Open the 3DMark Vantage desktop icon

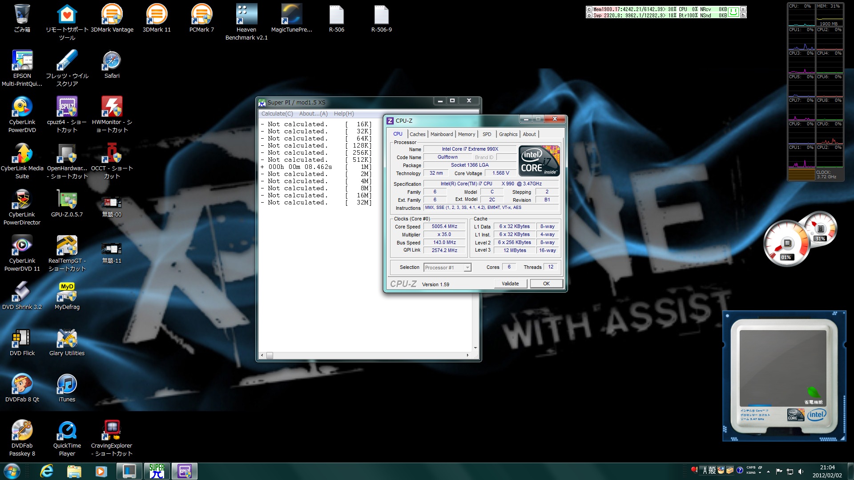tap(112, 15)
